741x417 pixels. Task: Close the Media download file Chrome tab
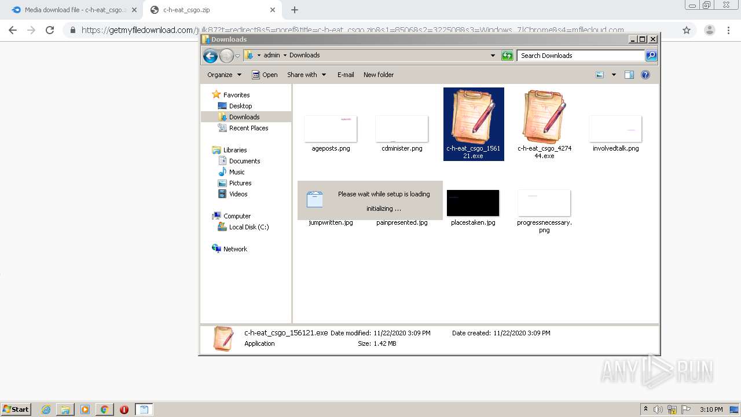(x=134, y=10)
